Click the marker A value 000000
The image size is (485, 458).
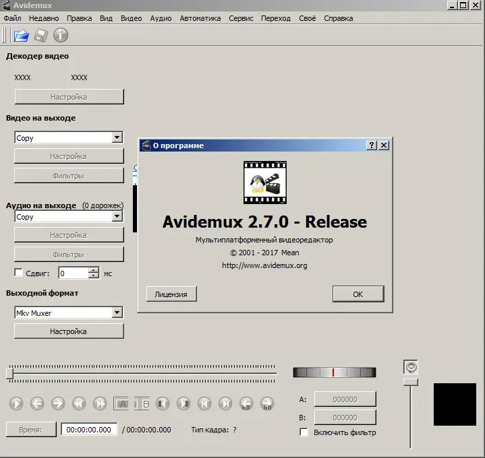(x=345, y=399)
